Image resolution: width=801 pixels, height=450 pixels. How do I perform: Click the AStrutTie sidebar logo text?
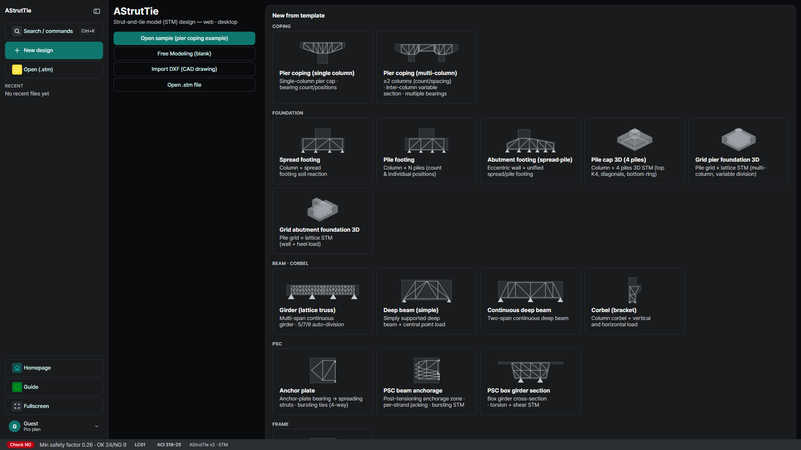click(x=18, y=11)
